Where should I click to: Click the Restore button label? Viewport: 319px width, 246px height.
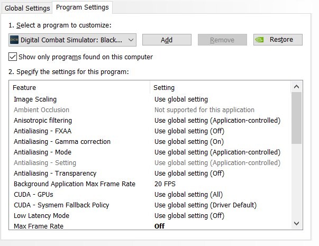(281, 40)
